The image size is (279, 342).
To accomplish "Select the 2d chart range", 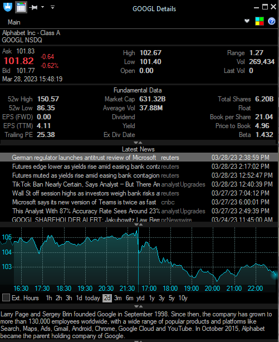I will [x=107, y=298].
